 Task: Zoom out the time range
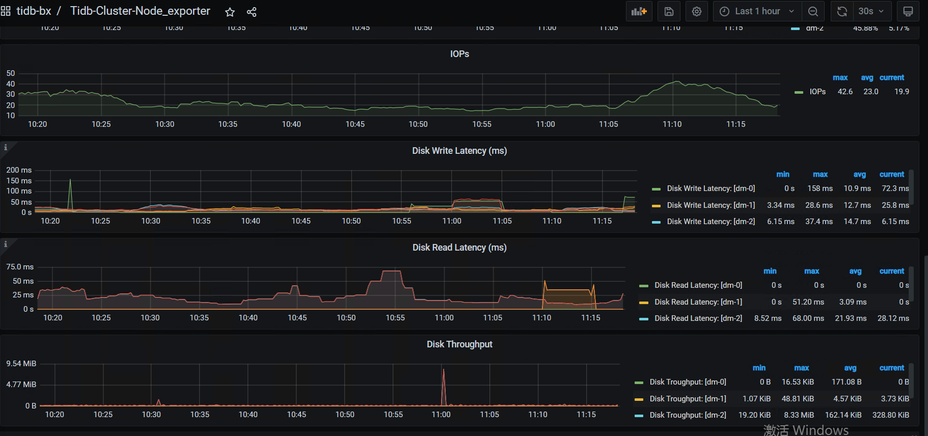pyautogui.click(x=813, y=11)
